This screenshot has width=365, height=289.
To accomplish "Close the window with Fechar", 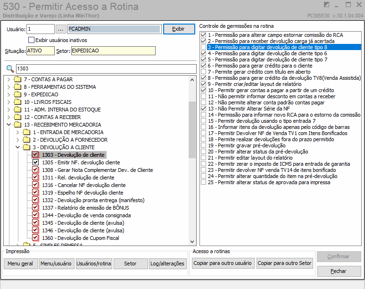I will (339, 271).
